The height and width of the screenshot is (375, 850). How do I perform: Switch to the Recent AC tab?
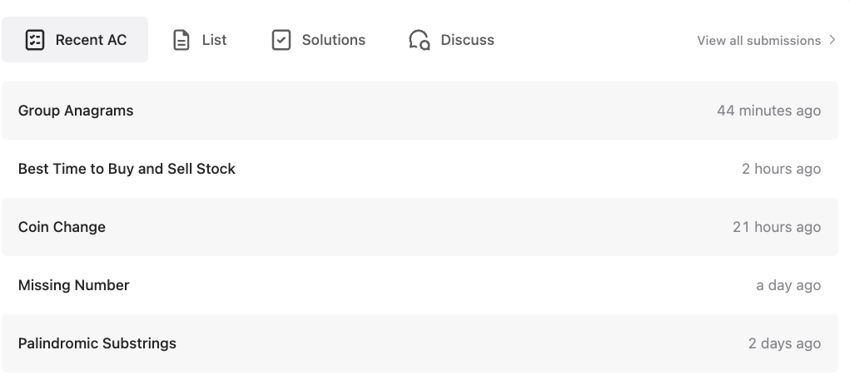pos(75,40)
